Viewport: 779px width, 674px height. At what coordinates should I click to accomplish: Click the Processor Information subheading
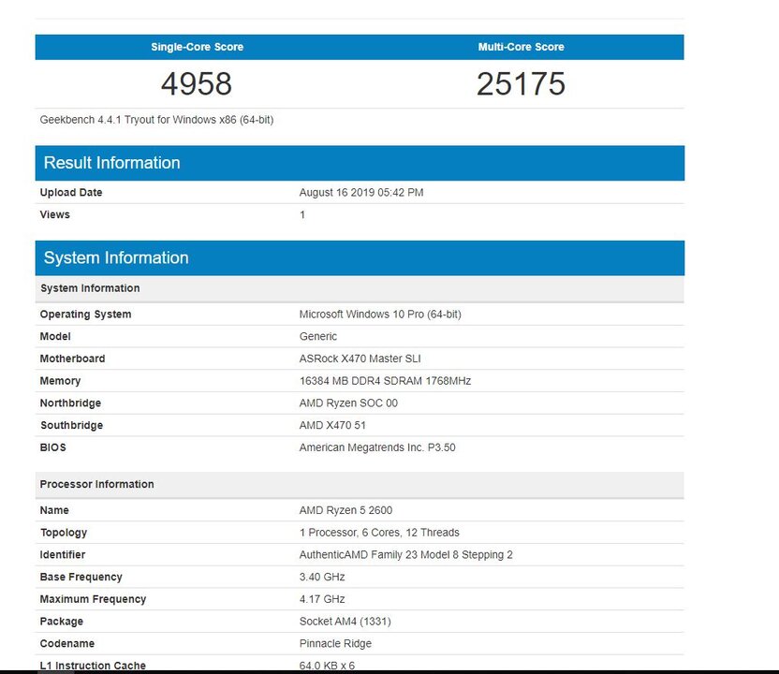96,484
